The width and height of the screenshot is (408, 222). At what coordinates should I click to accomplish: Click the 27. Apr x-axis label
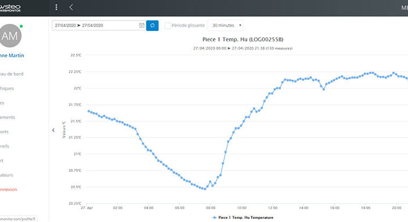click(87, 208)
